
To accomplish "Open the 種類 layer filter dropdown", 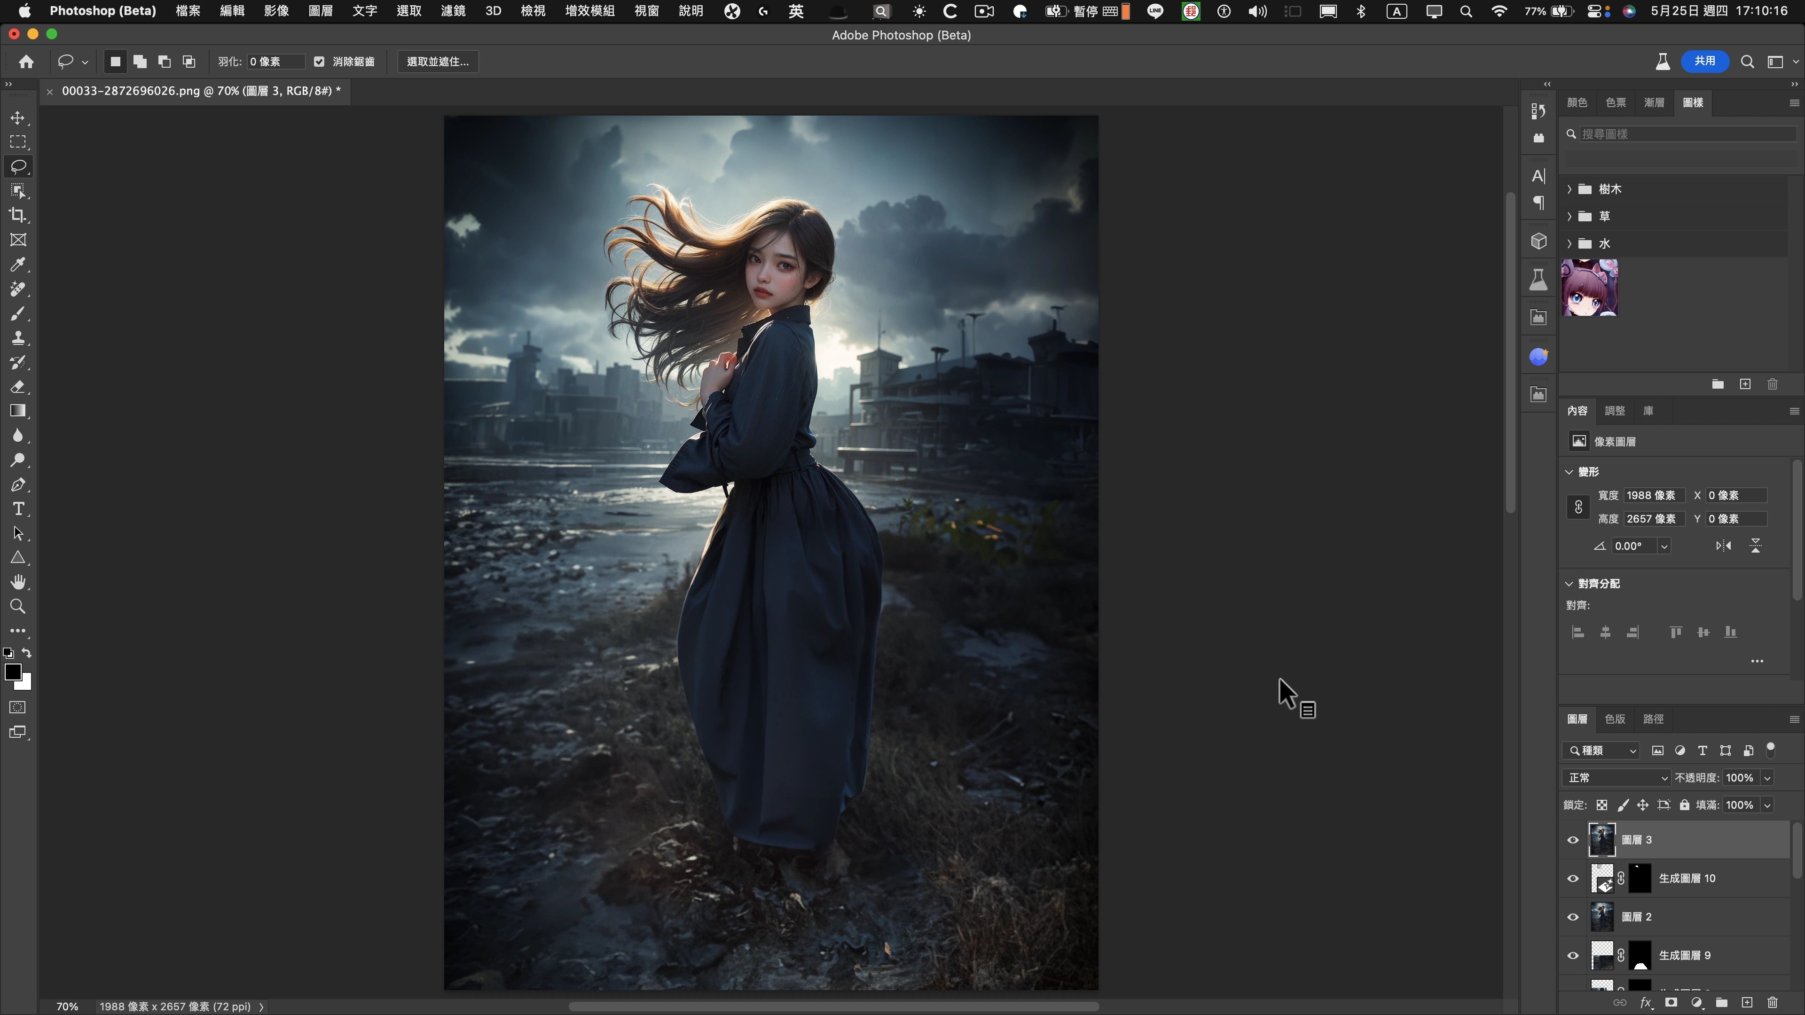I will 1602,751.
